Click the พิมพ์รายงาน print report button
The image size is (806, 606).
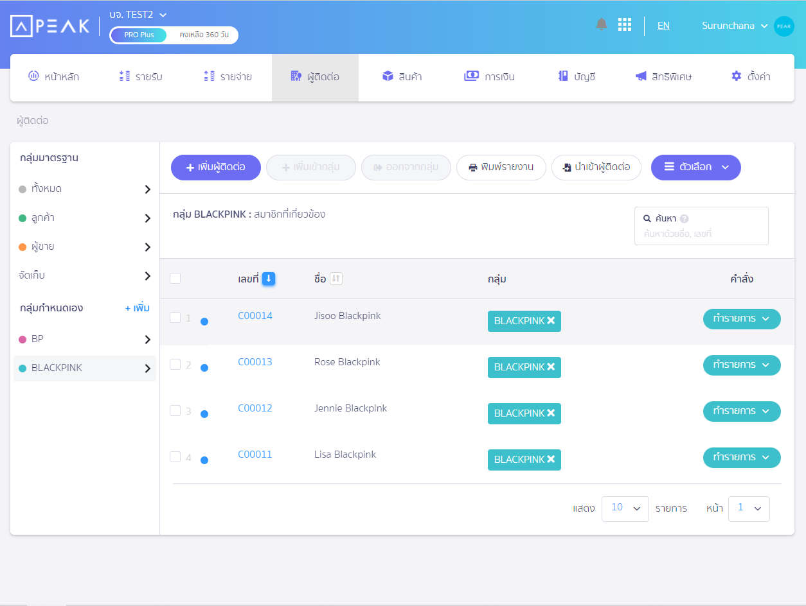[501, 168]
